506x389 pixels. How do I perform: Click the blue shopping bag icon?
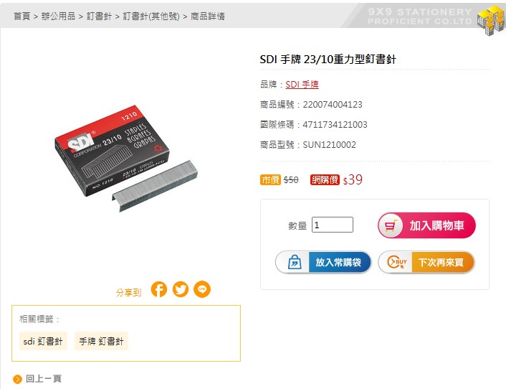click(295, 262)
